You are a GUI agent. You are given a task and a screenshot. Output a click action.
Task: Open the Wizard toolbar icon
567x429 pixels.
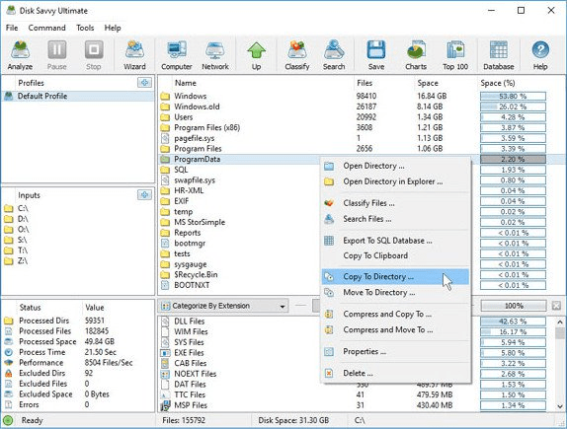coord(134,55)
